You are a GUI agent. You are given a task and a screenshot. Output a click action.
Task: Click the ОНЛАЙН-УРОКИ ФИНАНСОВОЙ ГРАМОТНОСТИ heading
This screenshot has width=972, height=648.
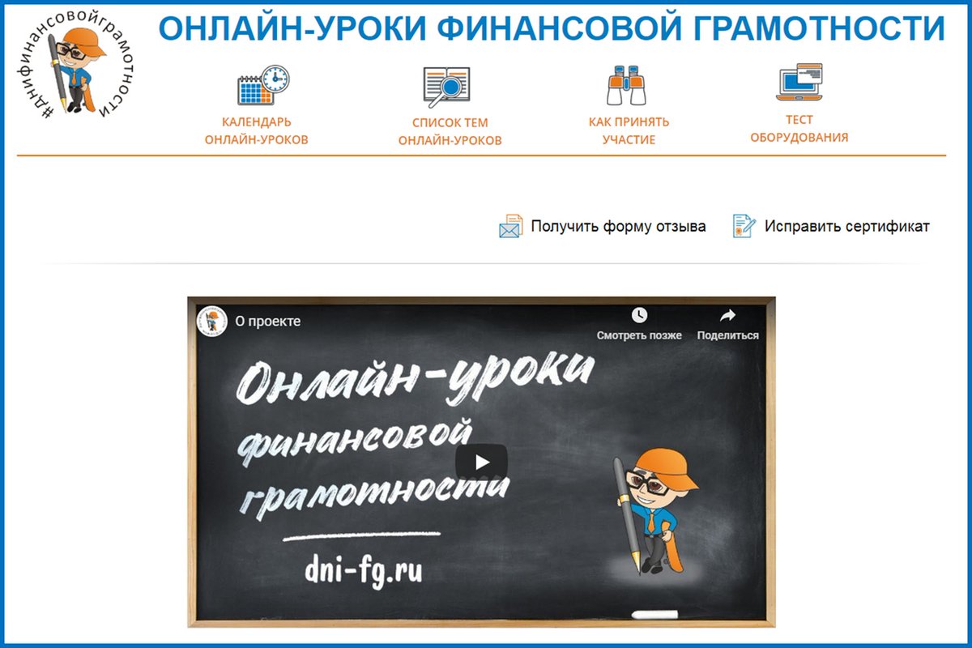551,28
